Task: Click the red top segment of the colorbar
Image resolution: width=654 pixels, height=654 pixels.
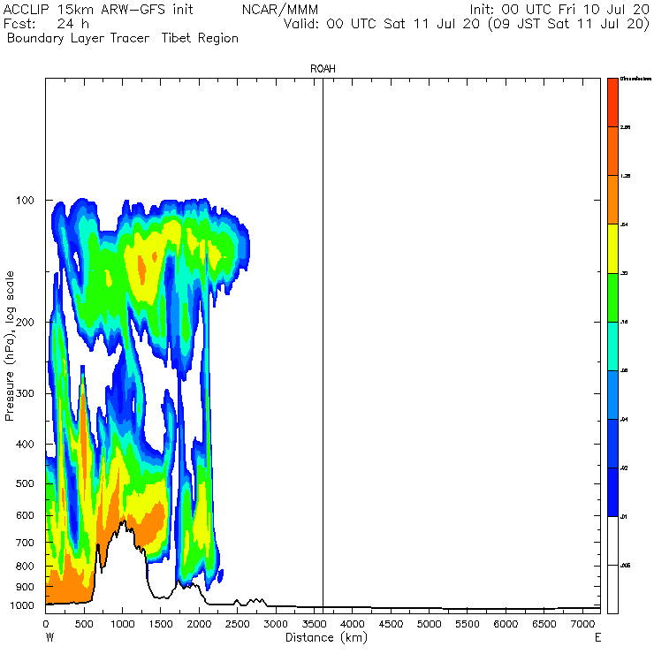Action: click(x=612, y=103)
